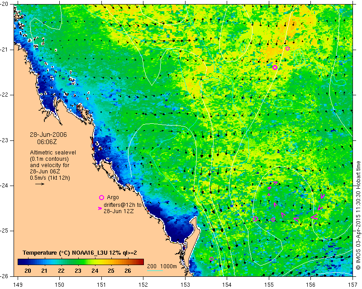The width and height of the screenshot is (362, 289).
Task: Click longitude axis label 156
Action: coord(311,285)
